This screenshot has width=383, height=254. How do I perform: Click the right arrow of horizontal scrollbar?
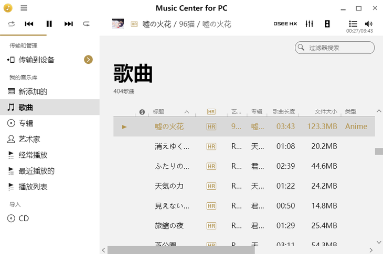click(371, 250)
